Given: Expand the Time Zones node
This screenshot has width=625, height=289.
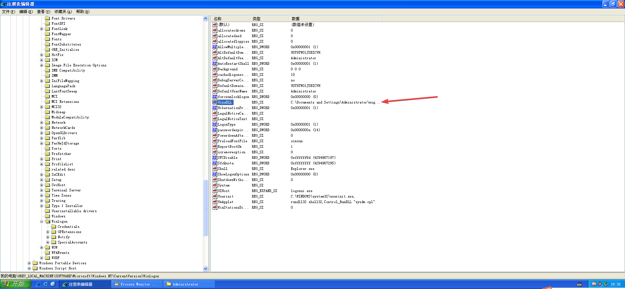Looking at the screenshot, I should click(41, 195).
